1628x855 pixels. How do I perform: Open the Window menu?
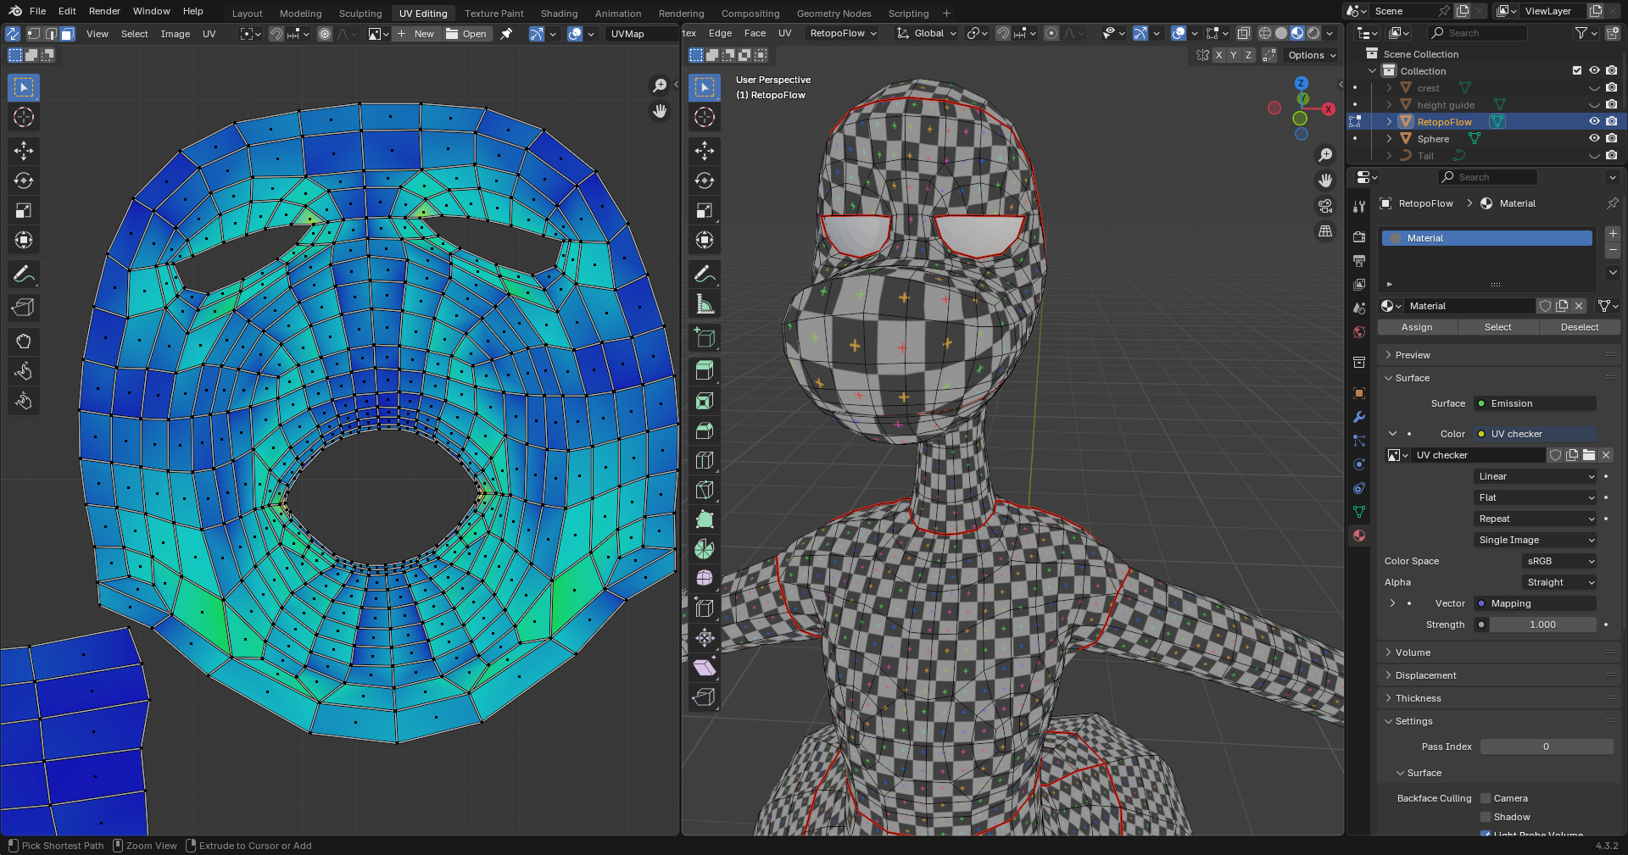pyautogui.click(x=152, y=11)
